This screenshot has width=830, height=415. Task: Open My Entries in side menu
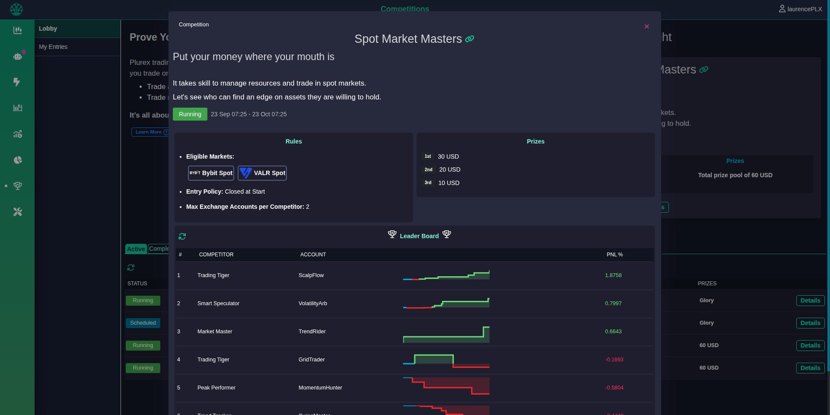(x=53, y=47)
